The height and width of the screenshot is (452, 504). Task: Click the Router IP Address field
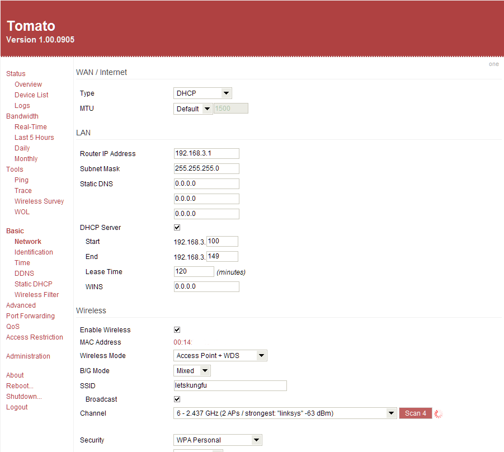[206, 154]
